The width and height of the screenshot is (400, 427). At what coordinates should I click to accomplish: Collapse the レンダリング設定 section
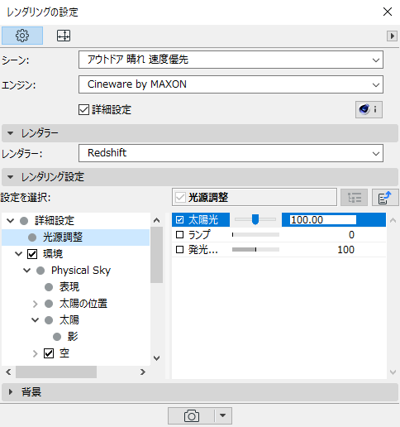(200, 177)
